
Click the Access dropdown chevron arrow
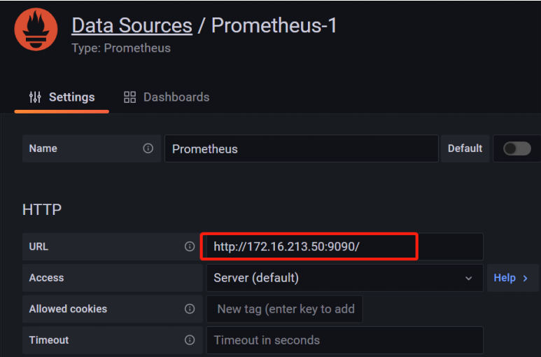point(468,278)
